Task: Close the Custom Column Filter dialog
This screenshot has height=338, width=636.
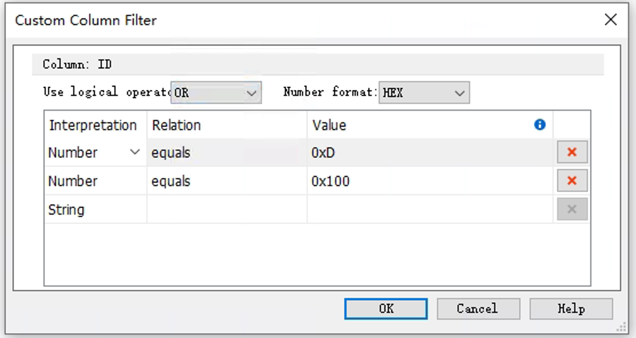Action: tap(611, 20)
